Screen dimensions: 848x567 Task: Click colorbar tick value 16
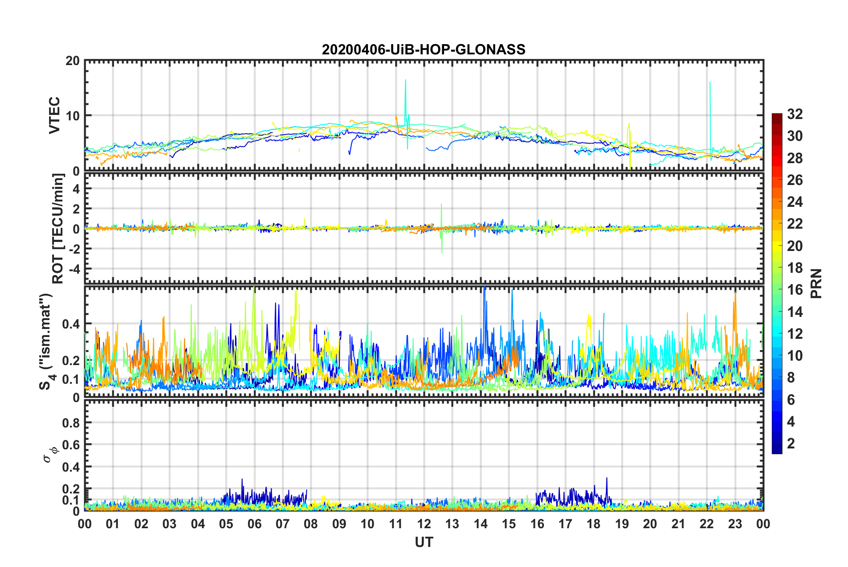coord(794,290)
